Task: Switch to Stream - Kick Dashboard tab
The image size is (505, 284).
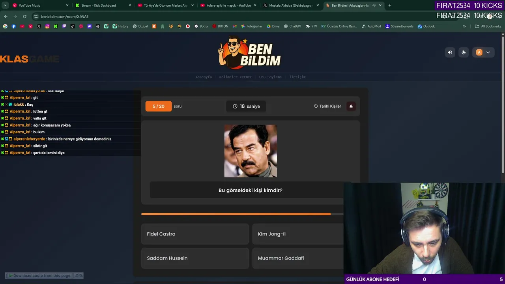Action: point(103,6)
